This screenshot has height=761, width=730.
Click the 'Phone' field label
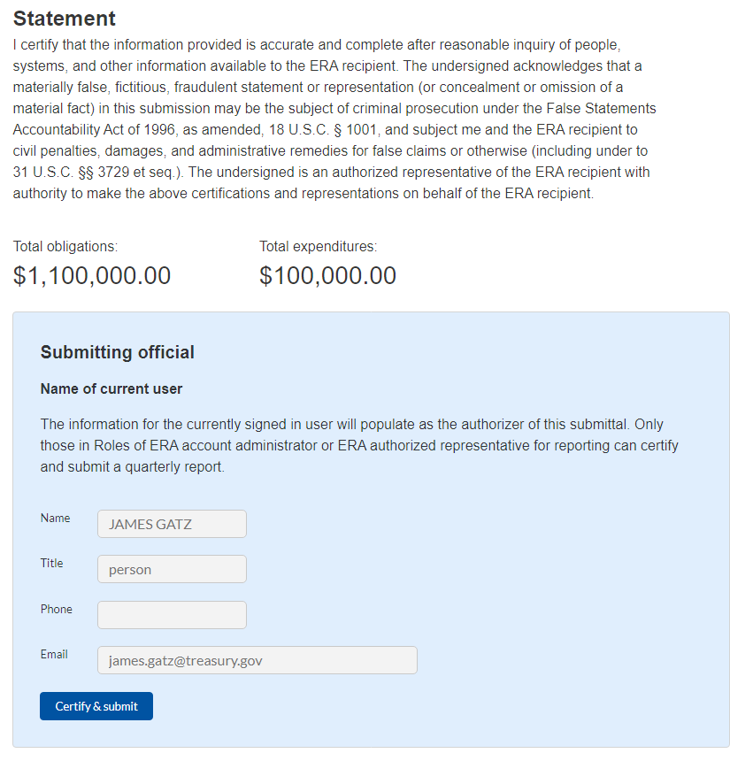tap(56, 609)
